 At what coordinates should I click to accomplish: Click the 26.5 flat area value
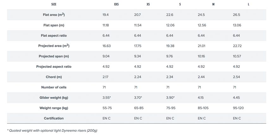[x=236, y=15]
